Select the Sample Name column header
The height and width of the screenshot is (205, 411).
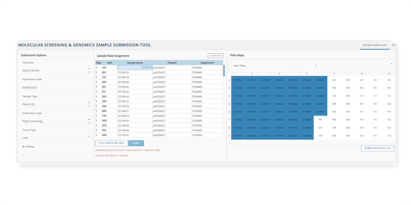(135, 63)
